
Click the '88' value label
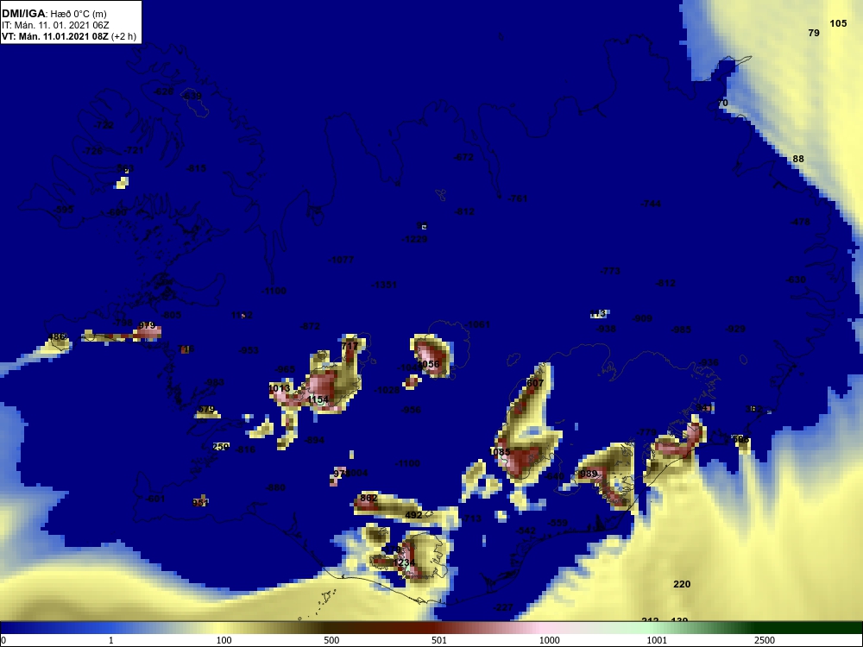798,159
